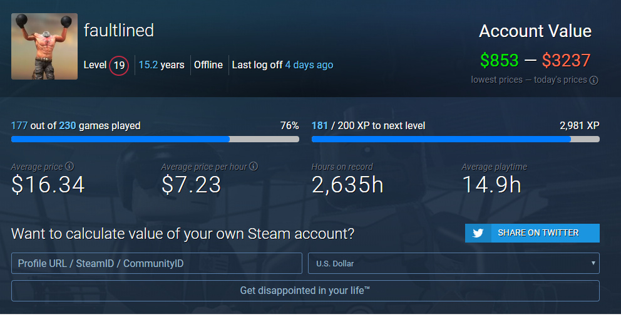Image resolution: width=621 pixels, height=319 pixels.
Task: Click the 4 days ago log off text
Action: pos(309,65)
